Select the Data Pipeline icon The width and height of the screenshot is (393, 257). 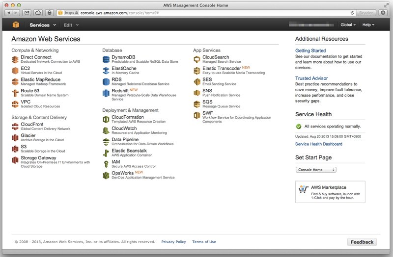coord(106,142)
